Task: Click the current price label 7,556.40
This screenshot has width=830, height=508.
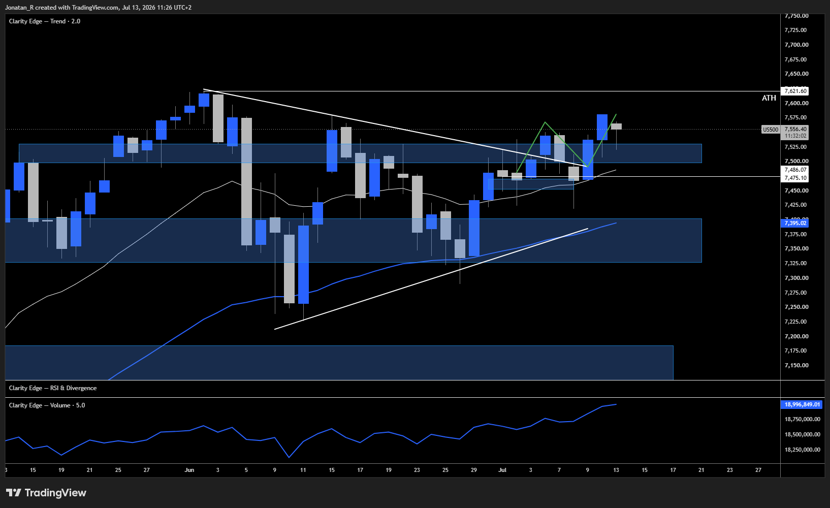Action: (x=795, y=129)
